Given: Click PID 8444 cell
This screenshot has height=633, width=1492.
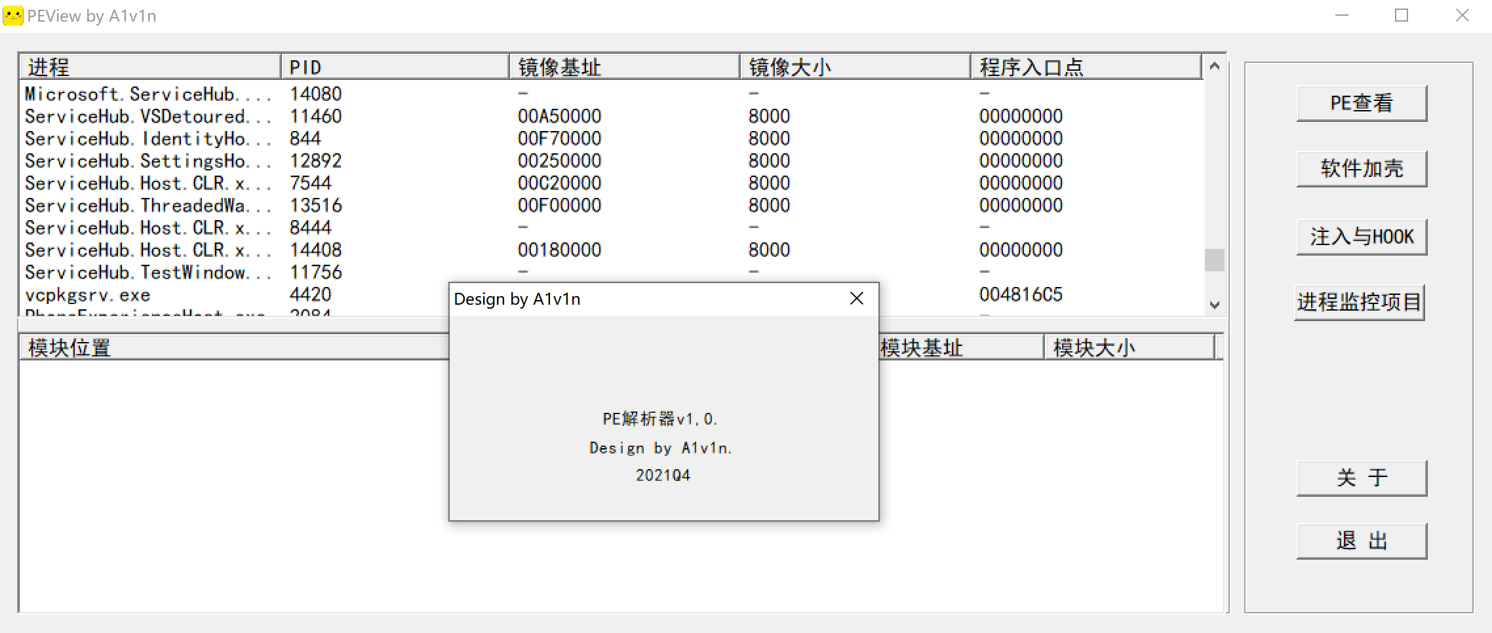Looking at the screenshot, I should pos(310,228).
